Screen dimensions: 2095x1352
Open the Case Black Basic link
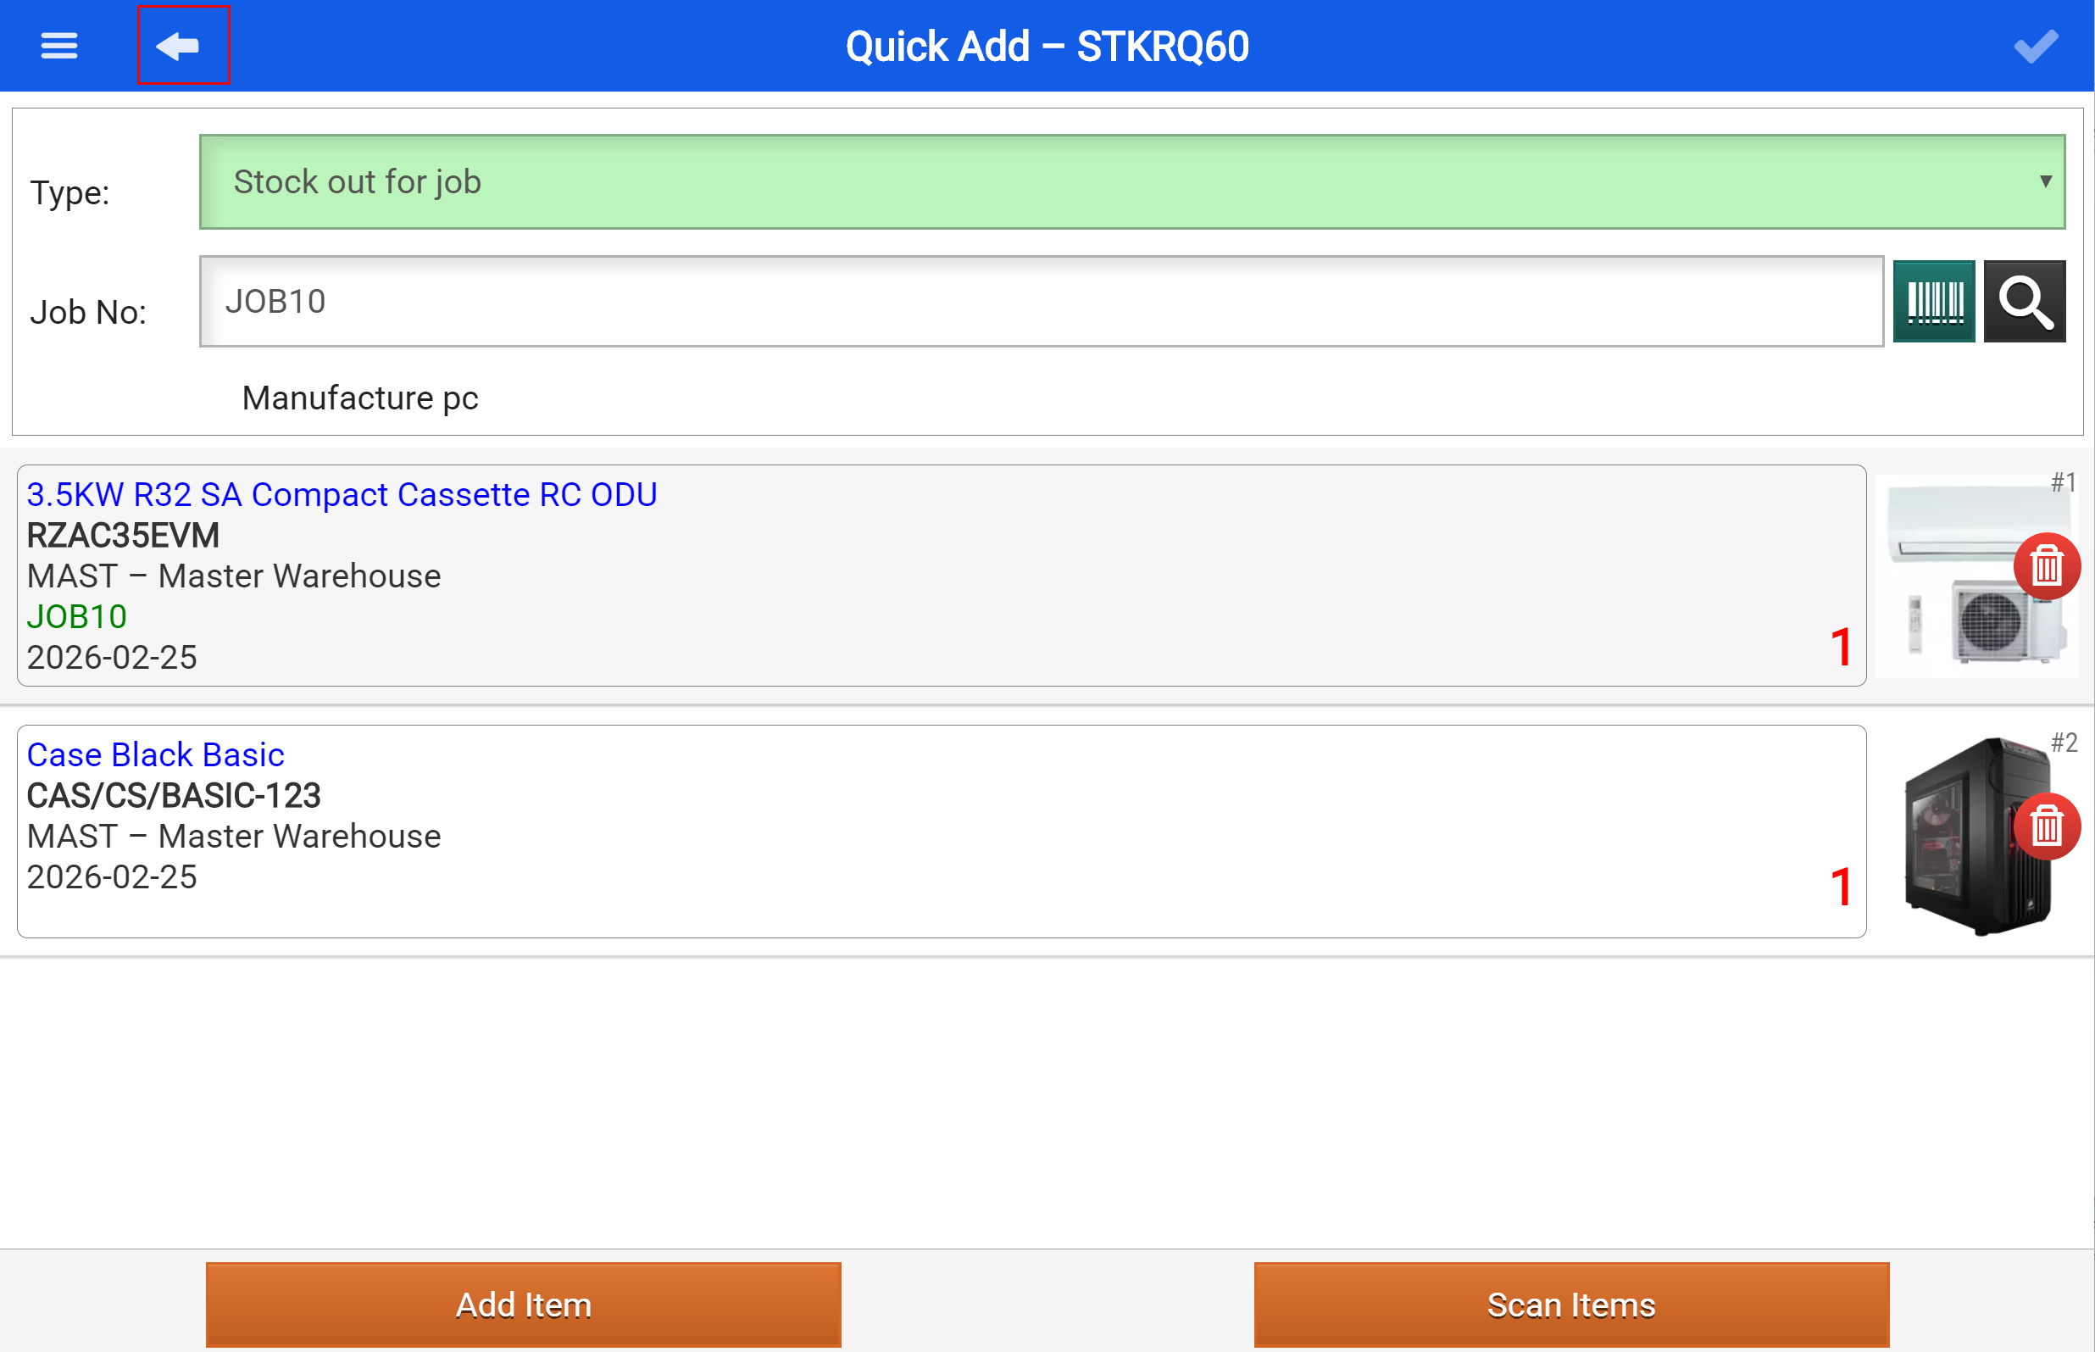155,755
